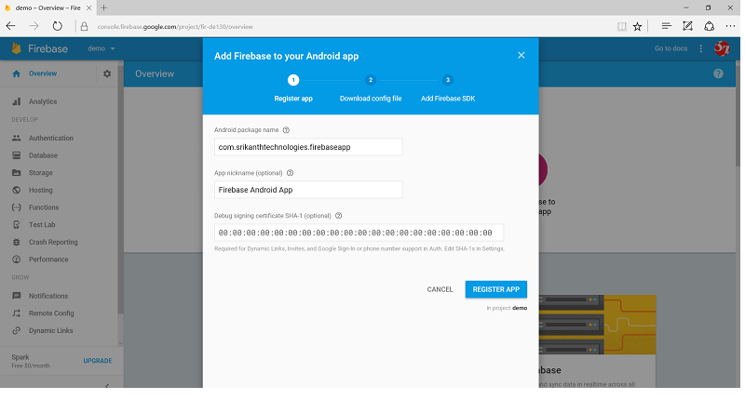Click help icon next to SHA-1 certificate label
Image resolution: width=745 pixels, height=400 pixels.
point(339,216)
